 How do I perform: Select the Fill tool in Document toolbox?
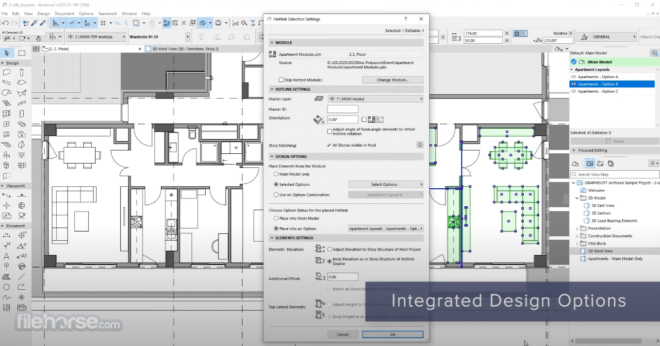7,277
